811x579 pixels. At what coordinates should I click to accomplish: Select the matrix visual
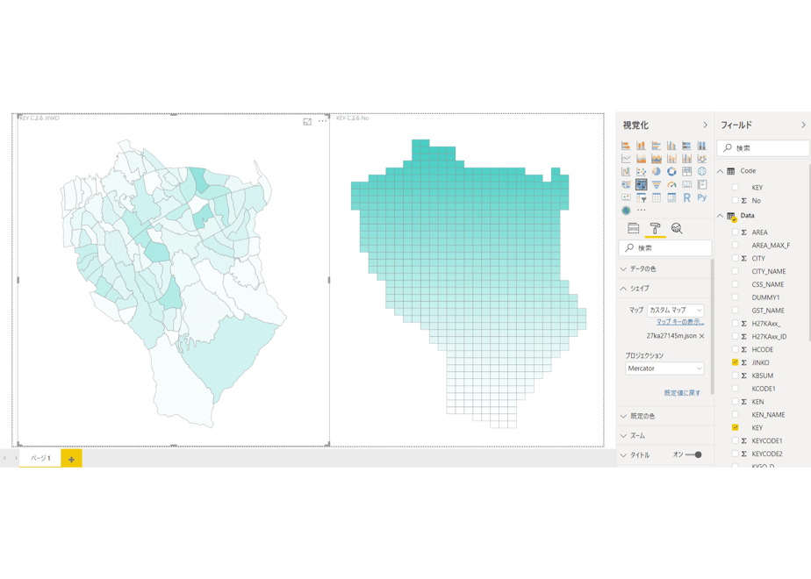[x=671, y=197]
